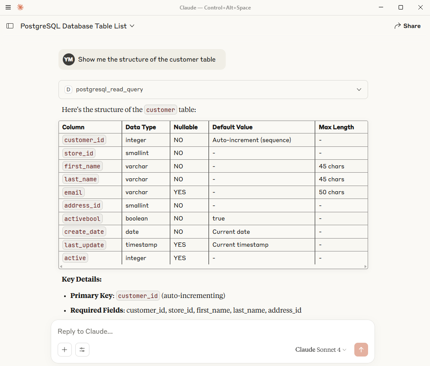Click the customer code tag in intro sentence

(x=161, y=110)
